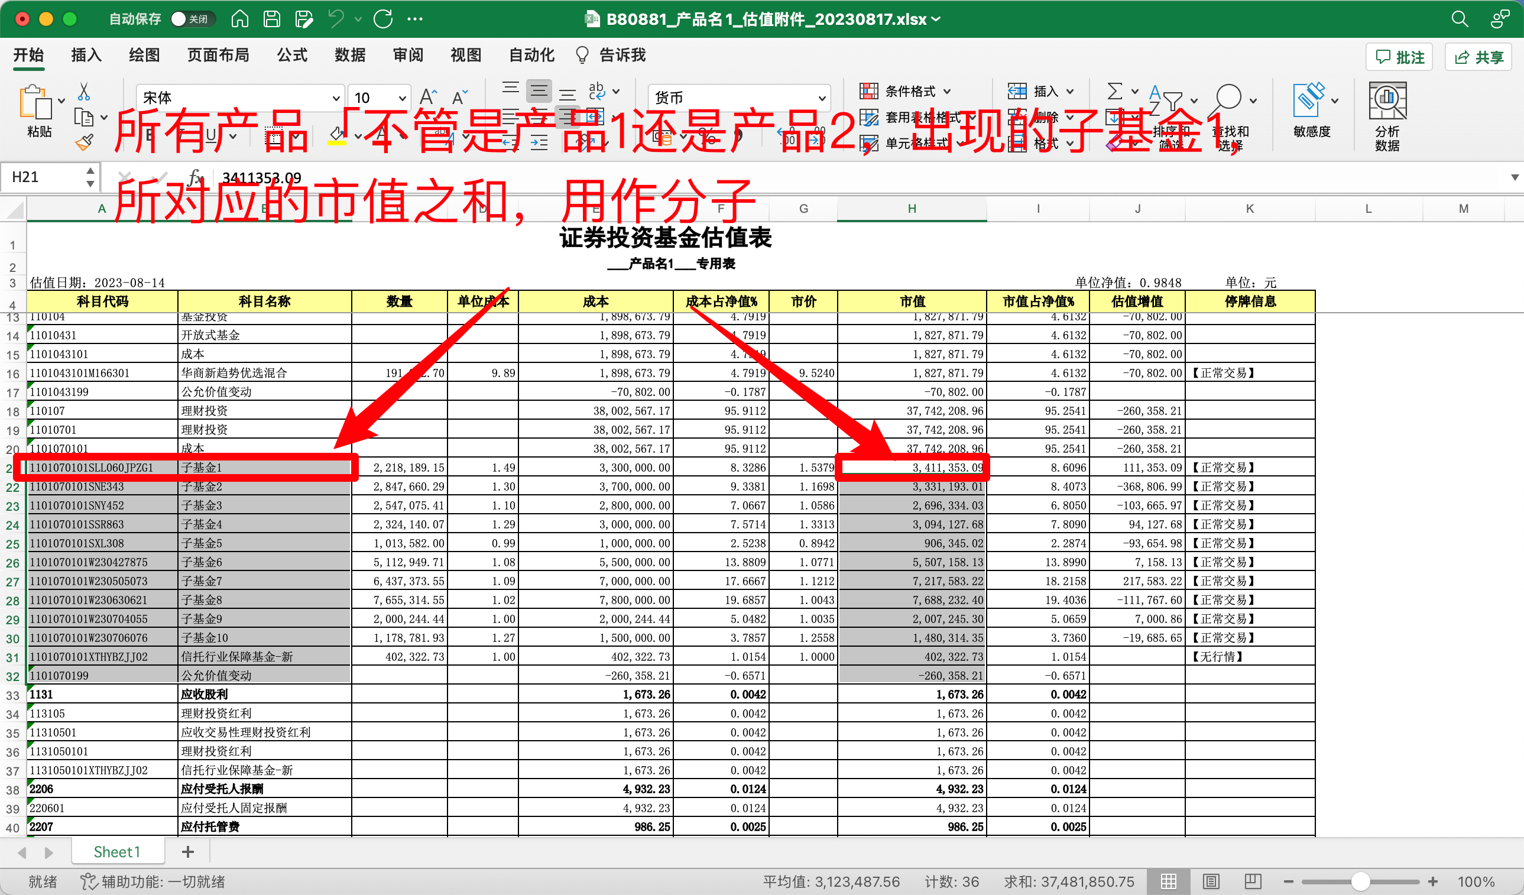Select column H header

pyautogui.click(x=912, y=209)
